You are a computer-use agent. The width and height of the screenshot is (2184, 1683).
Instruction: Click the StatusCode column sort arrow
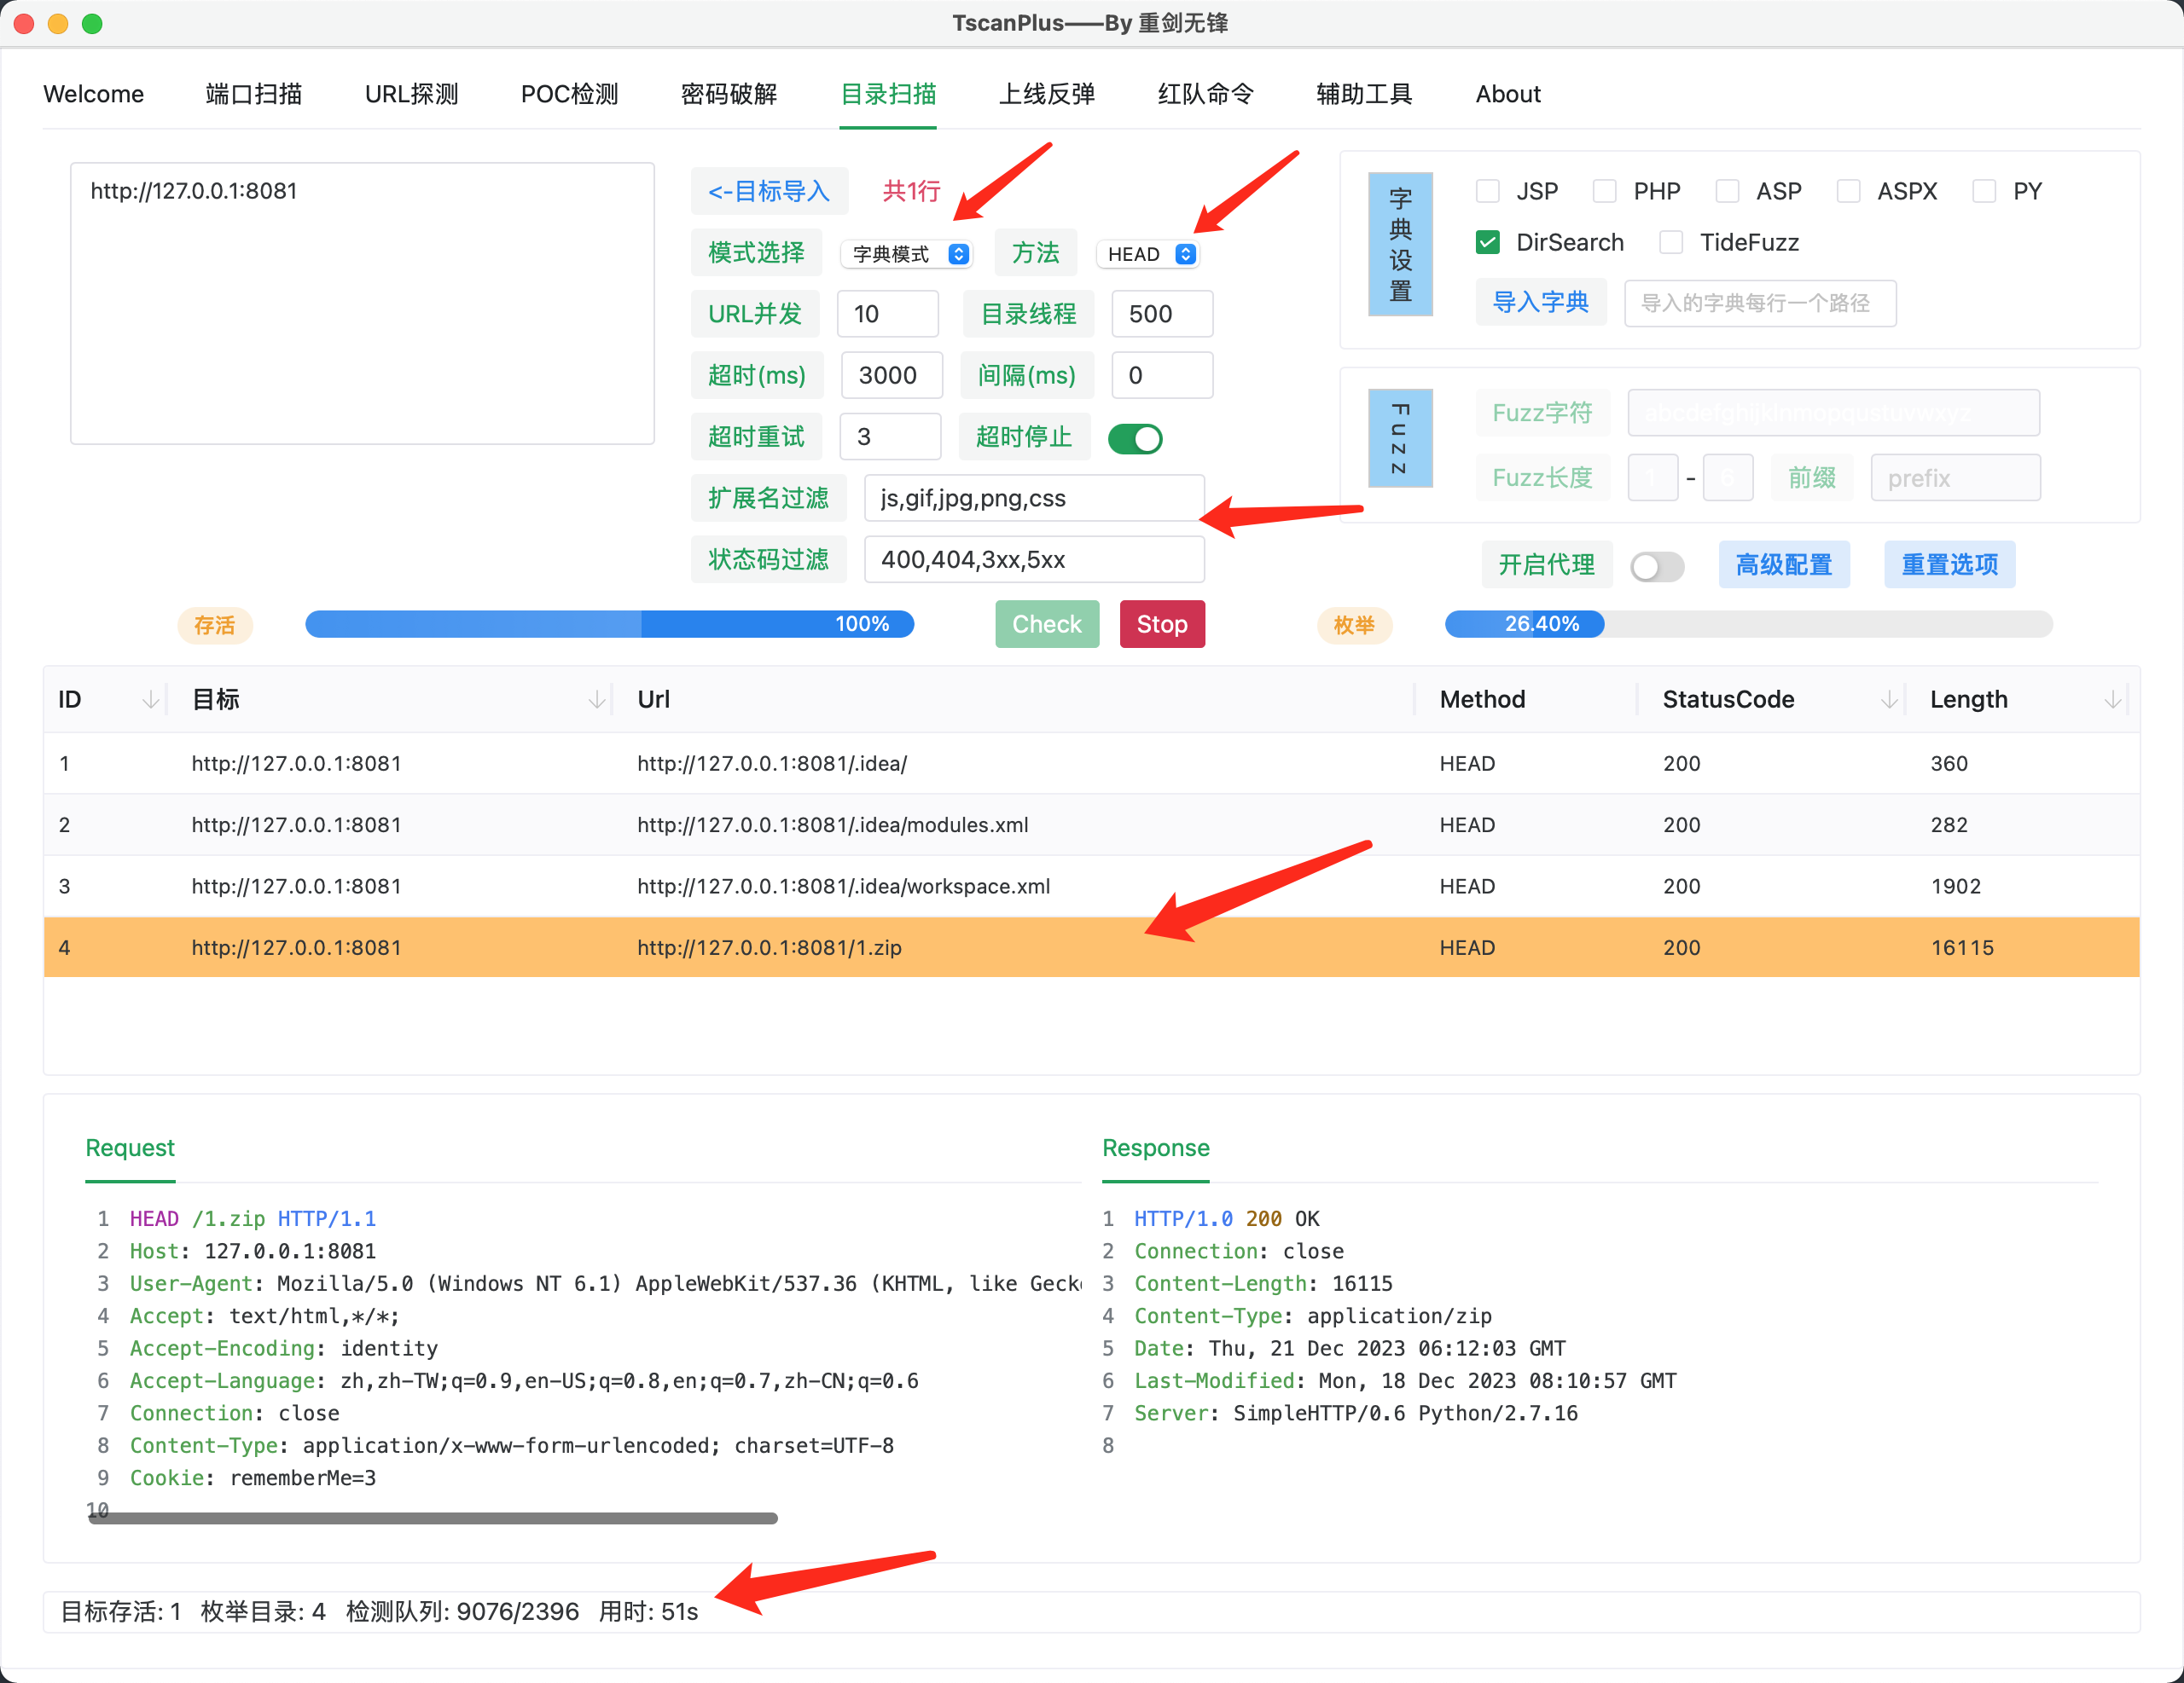pos(1888,700)
